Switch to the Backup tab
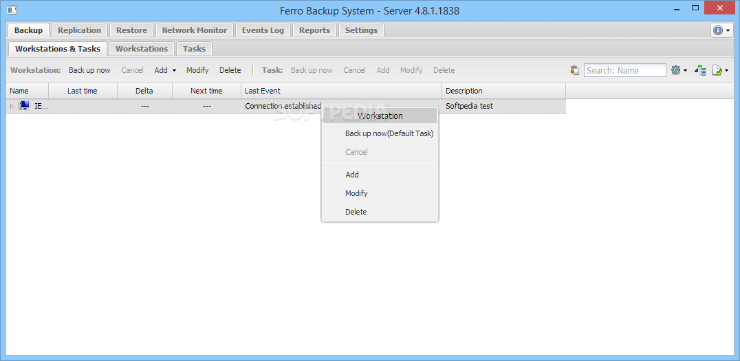This screenshot has height=361, width=740. (x=28, y=30)
